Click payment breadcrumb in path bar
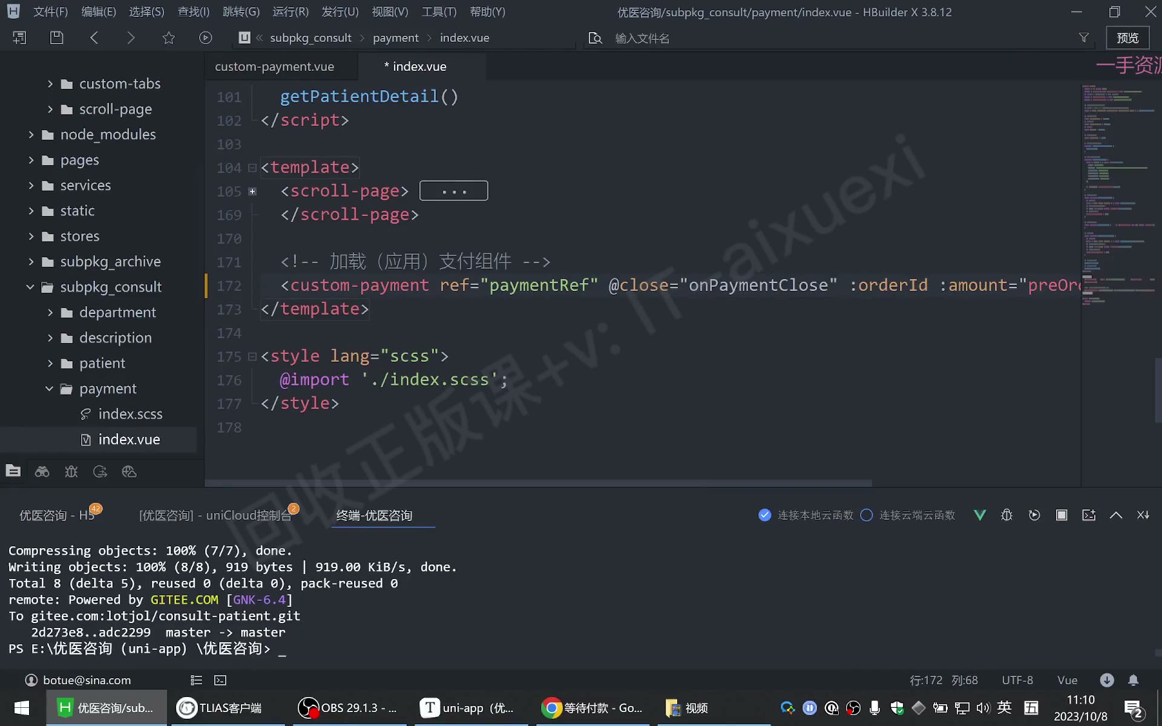Screen dimensions: 1162x726 [395, 38]
